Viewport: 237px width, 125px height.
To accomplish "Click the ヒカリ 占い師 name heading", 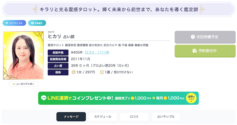I will click(61, 36).
